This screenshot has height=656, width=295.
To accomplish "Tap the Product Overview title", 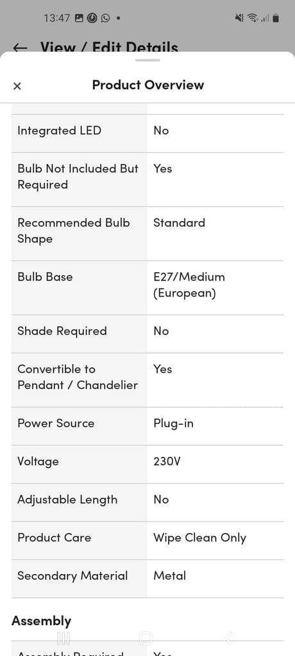I will click(148, 85).
